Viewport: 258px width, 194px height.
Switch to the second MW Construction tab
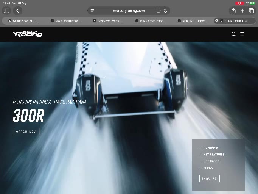(x=151, y=21)
